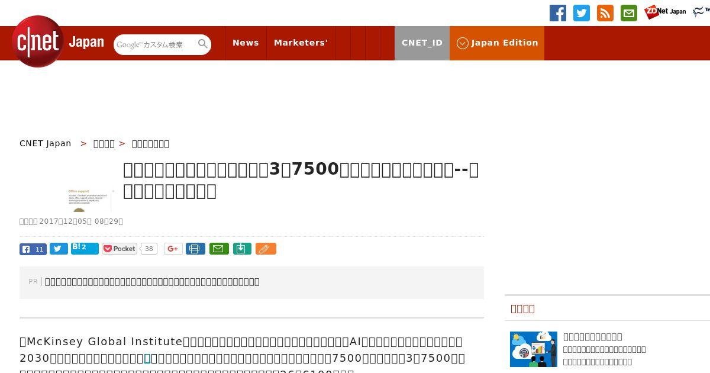Image resolution: width=710 pixels, height=373 pixels.
Task: Open the CNET Japan Facebook page icon
Action: [557, 13]
